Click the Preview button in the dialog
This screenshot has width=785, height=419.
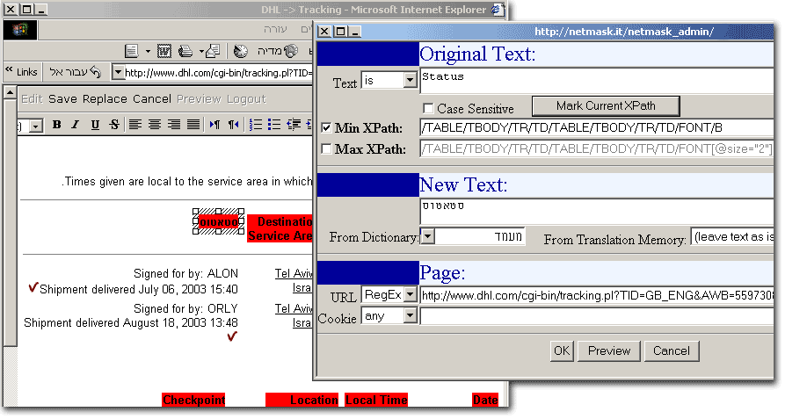pyautogui.click(x=609, y=351)
